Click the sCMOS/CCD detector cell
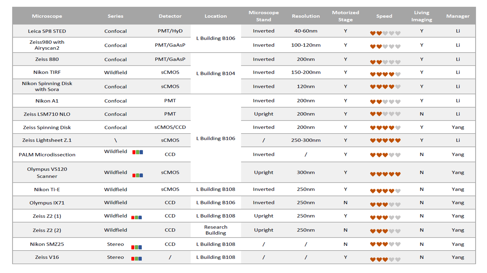 point(170,127)
